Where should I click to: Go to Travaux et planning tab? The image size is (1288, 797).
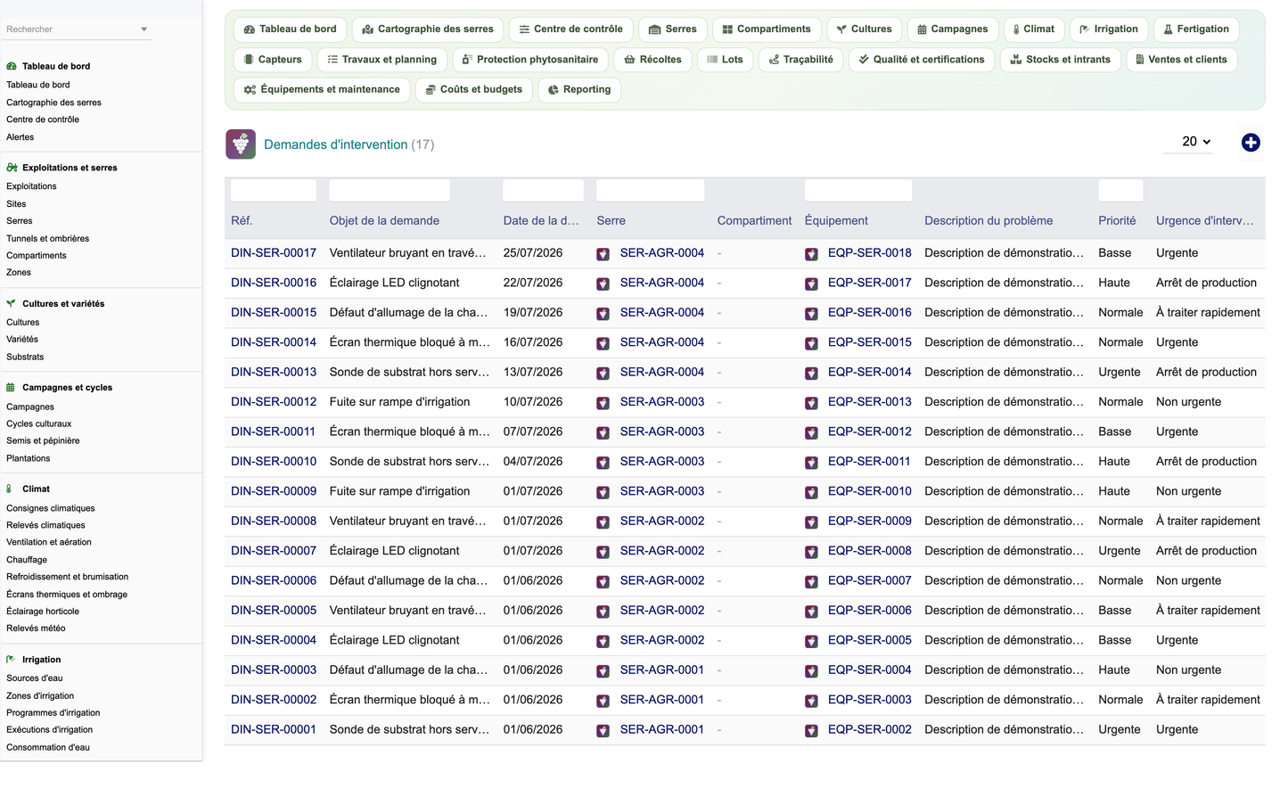[382, 60]
